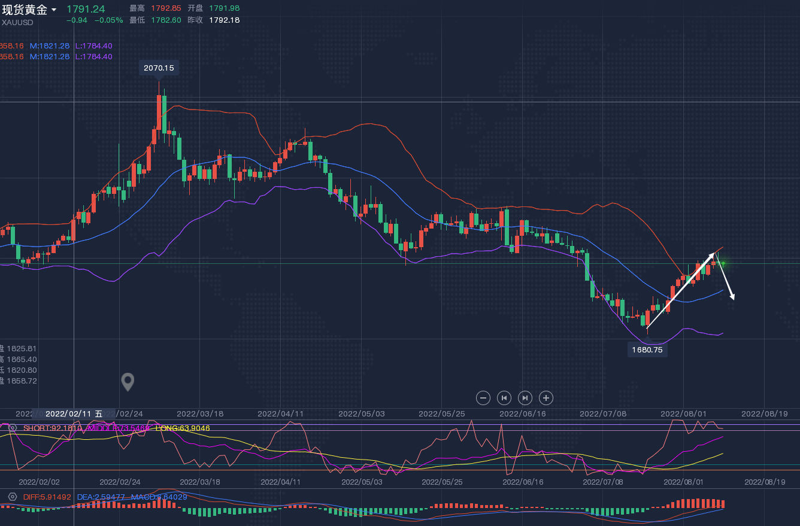Open settings gear for the SHORT/MID/LONG indicator
800x526 pixels.
click(x=12, y=428)
